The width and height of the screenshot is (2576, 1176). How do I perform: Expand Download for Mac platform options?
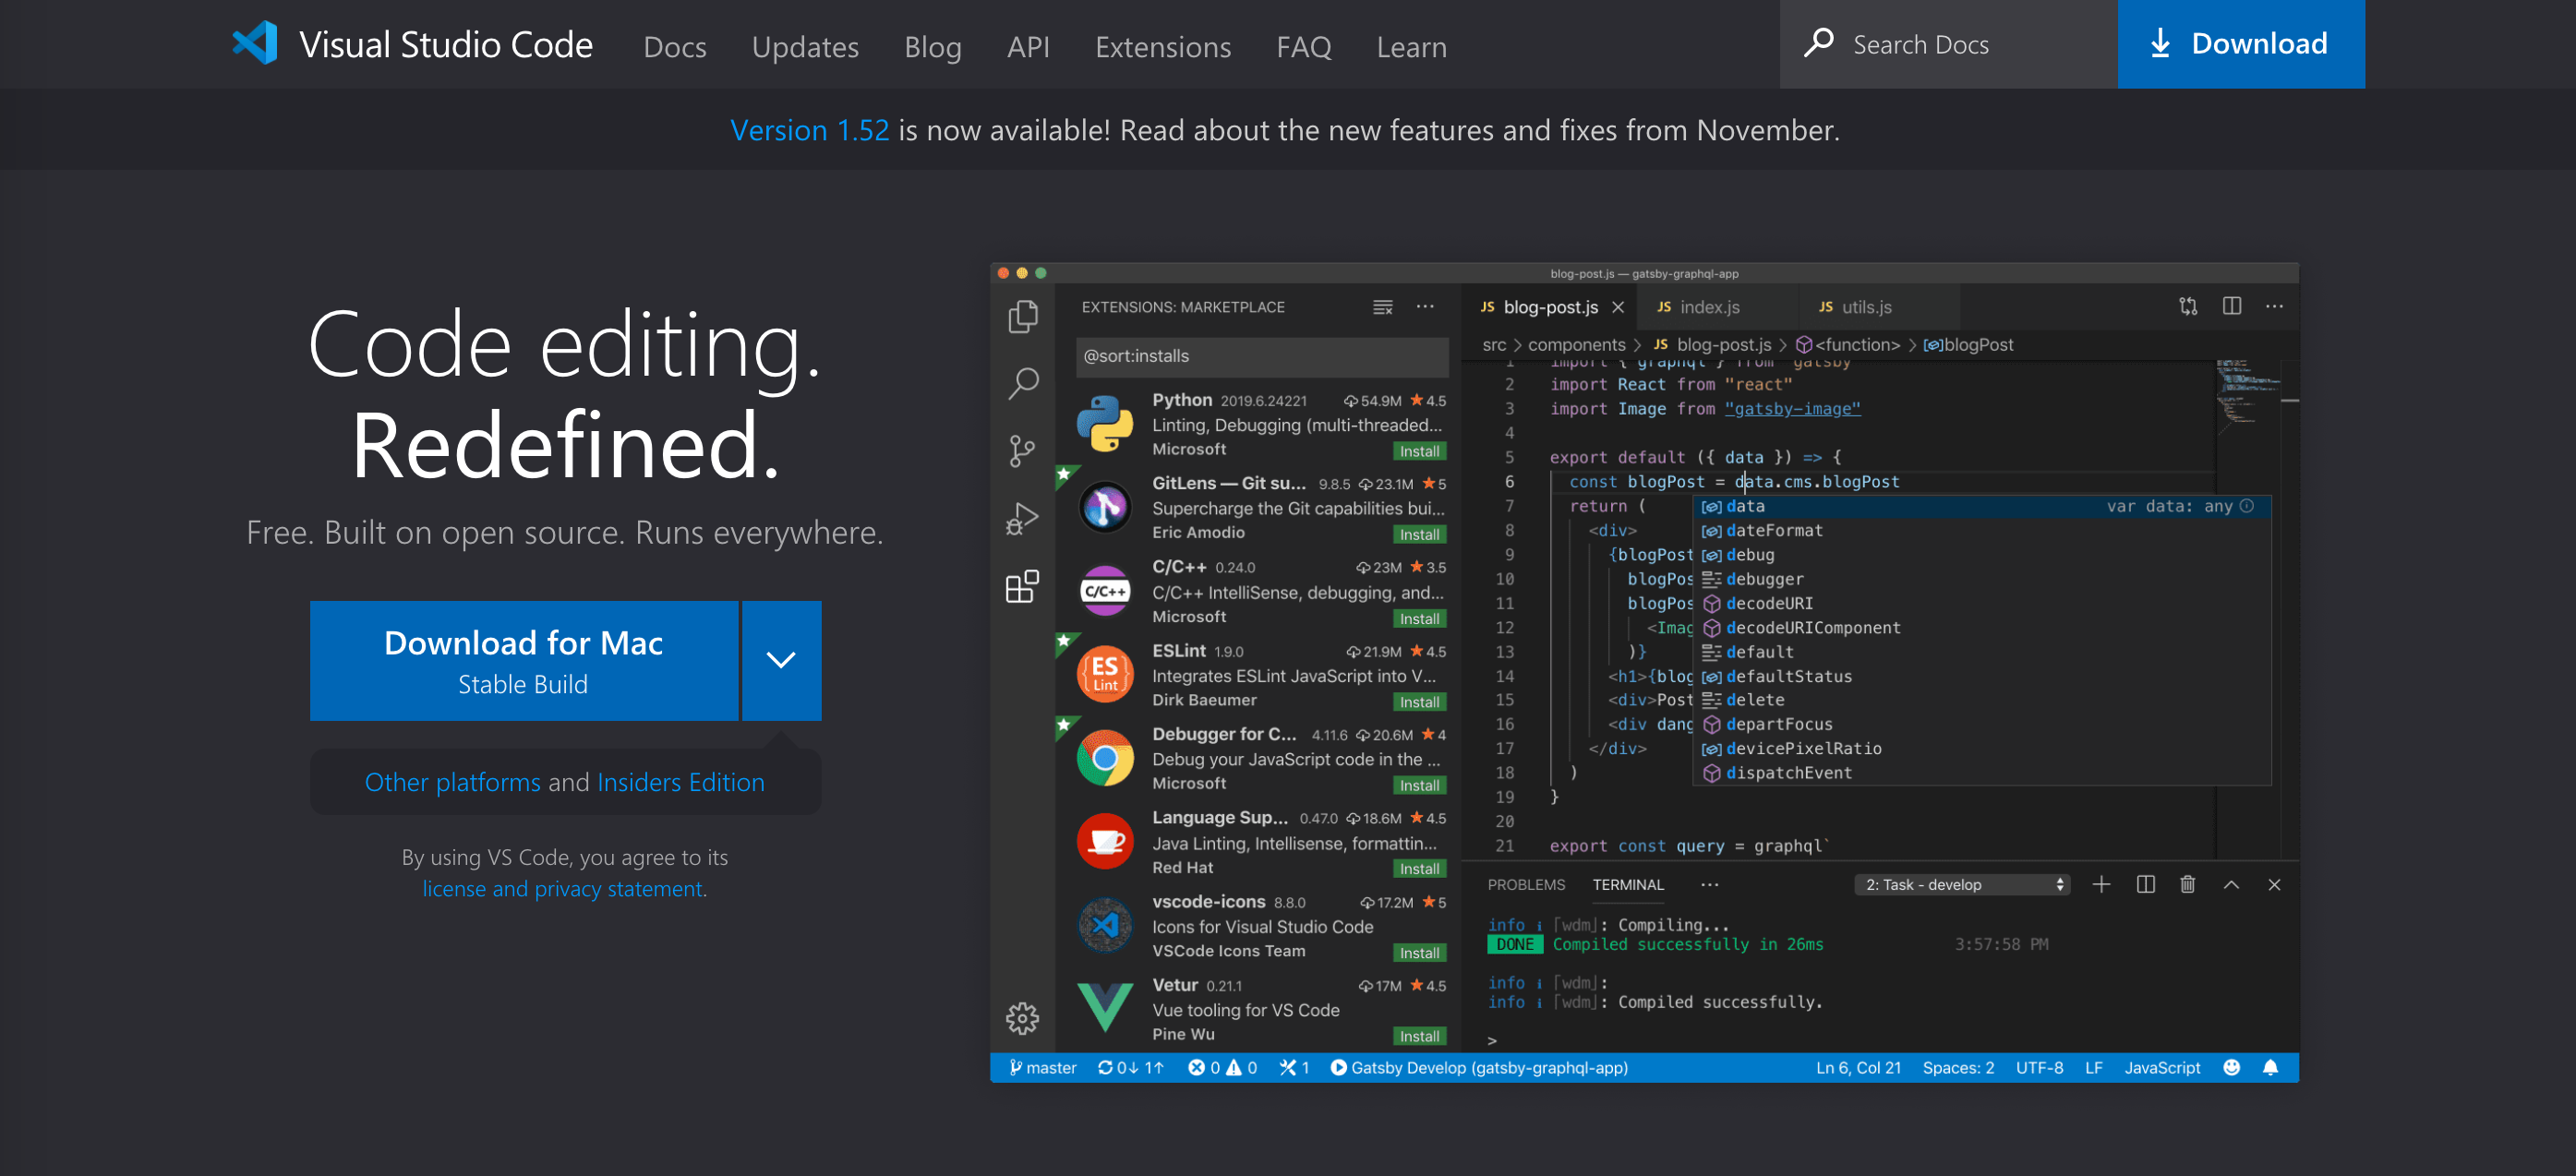pos(780,660)
